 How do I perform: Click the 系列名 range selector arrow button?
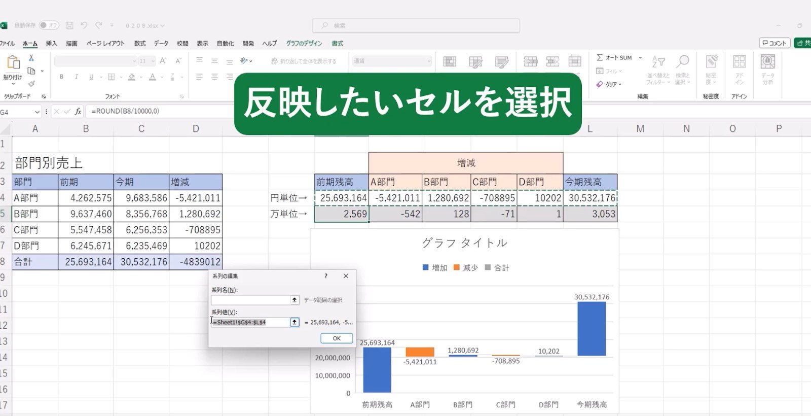294,300
